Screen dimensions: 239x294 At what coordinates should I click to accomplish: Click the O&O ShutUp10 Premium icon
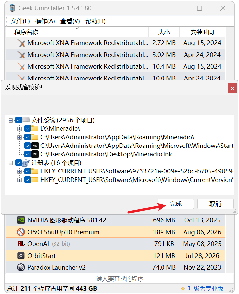21,232
